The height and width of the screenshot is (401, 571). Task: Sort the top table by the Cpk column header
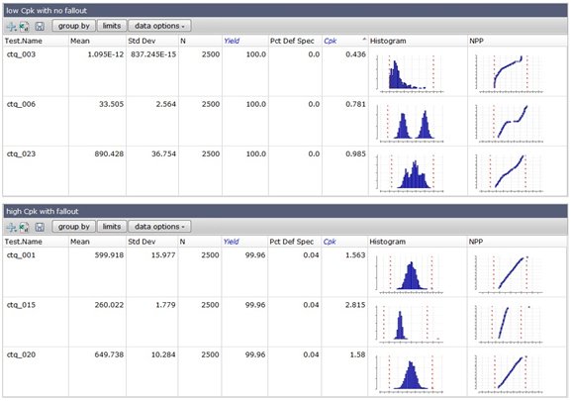[x=331, y=41]
